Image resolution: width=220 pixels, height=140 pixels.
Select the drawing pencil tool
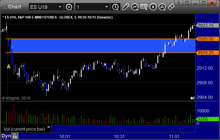pos(125,7)
